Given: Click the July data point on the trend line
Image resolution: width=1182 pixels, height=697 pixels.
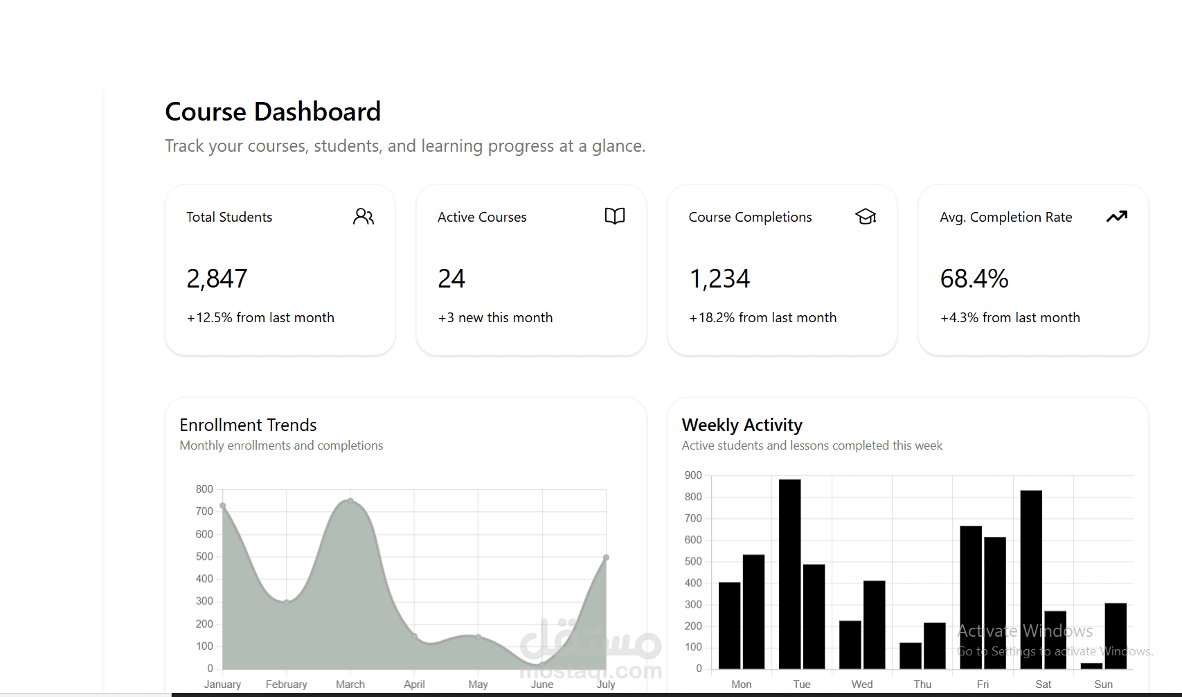Looking at the screenshot, I should (x=606, y=556).
